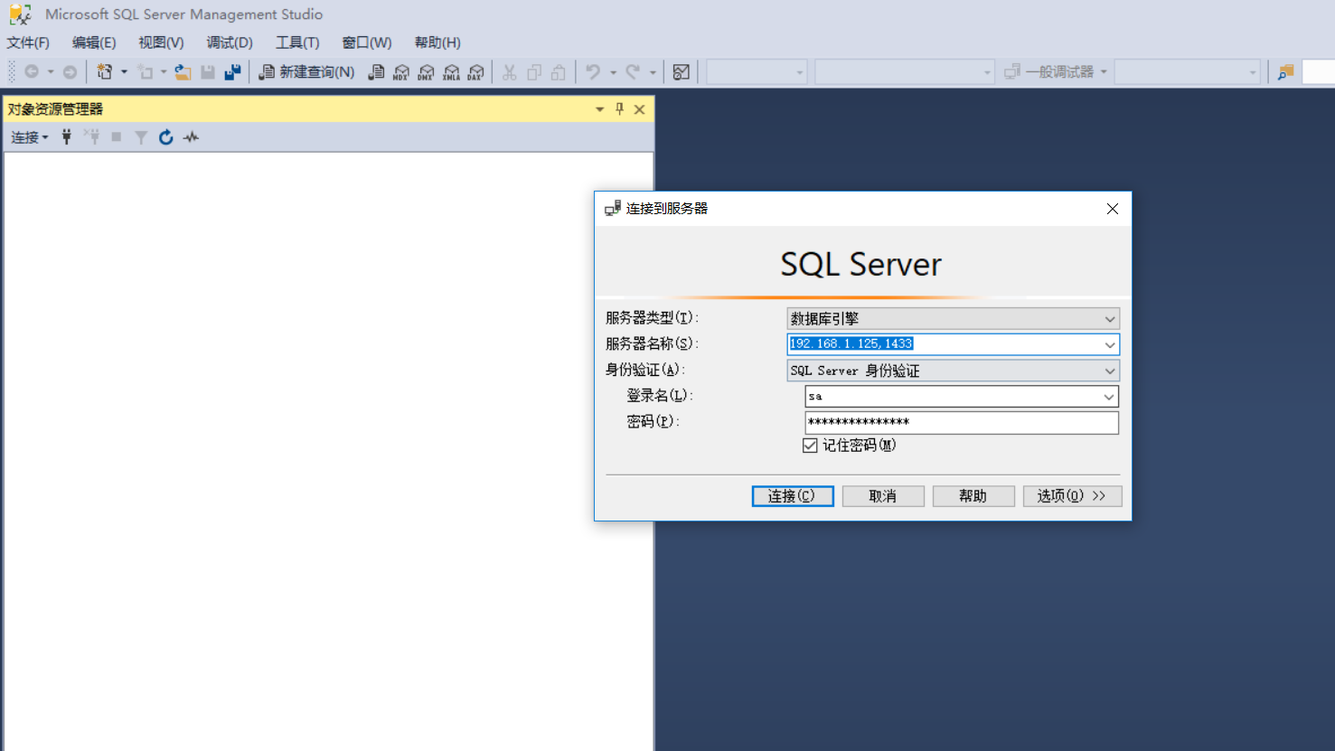1335x751 pixels.
Task: Pin the 对象资源管理器 panel
Action: coord(619,108)
